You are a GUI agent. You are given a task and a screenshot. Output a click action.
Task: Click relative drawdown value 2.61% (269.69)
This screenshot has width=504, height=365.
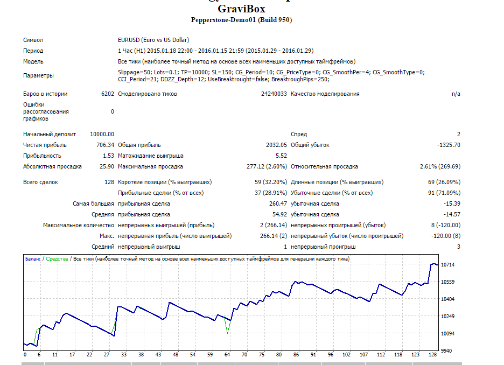coord(440,166)
